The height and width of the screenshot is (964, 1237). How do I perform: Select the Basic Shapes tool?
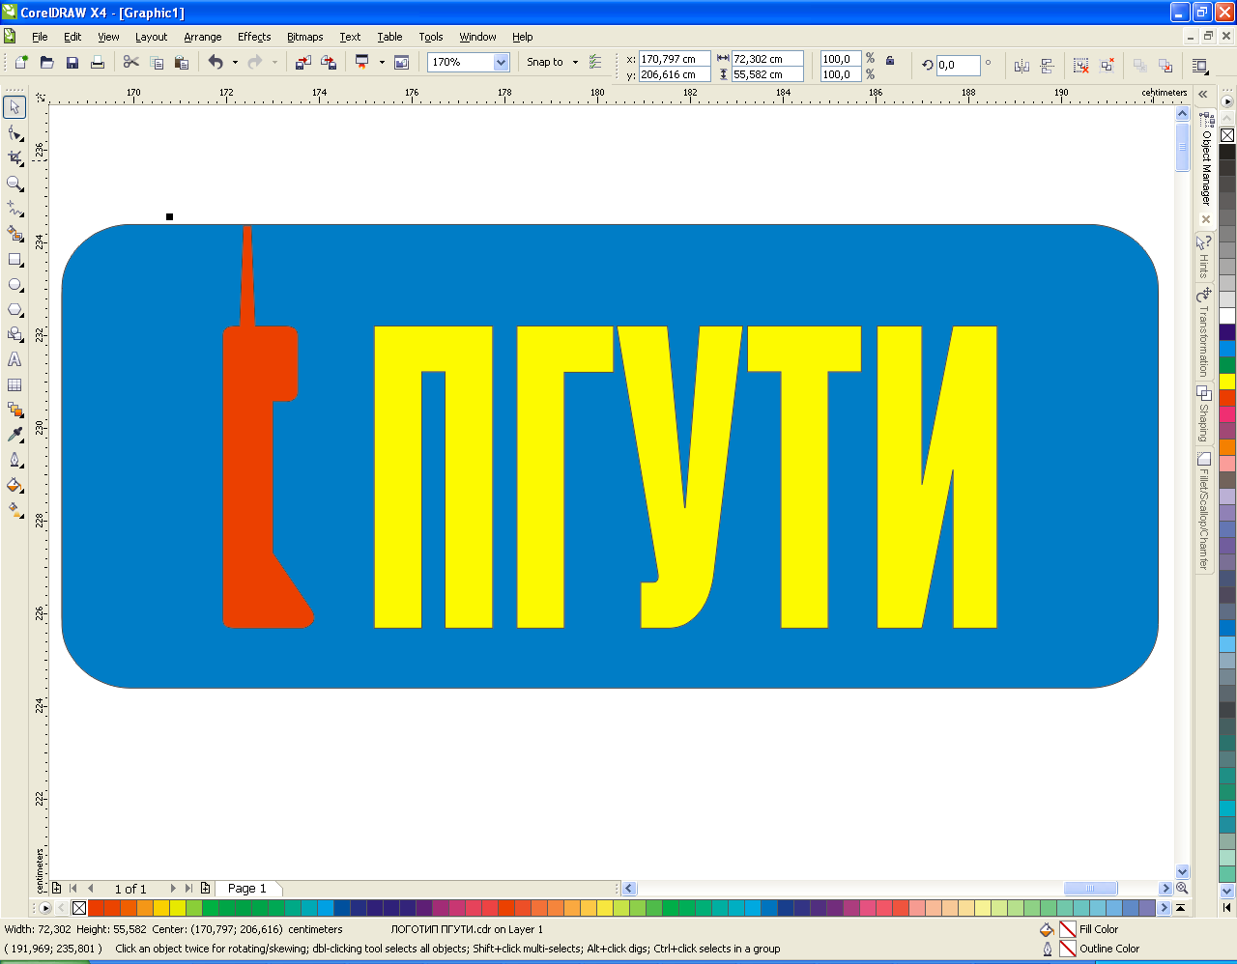pyautogui.click(x=14, y=334)
